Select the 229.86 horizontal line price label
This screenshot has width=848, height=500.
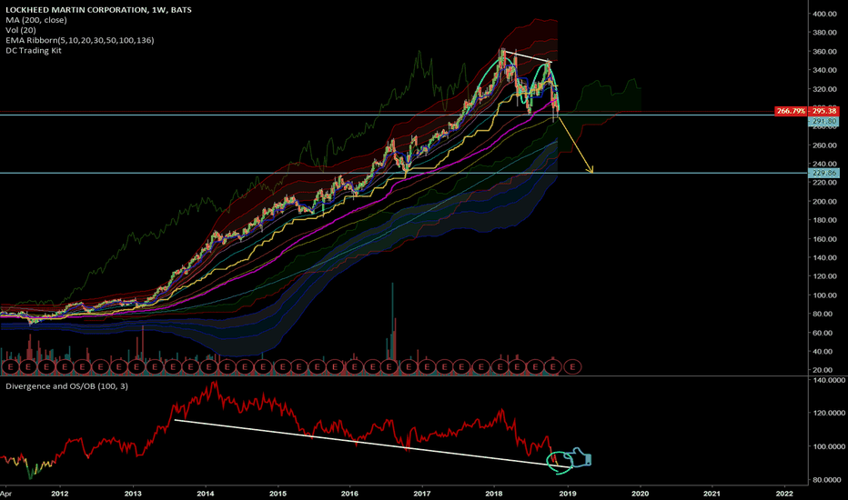pyautogui.click(x=824, y=173)
